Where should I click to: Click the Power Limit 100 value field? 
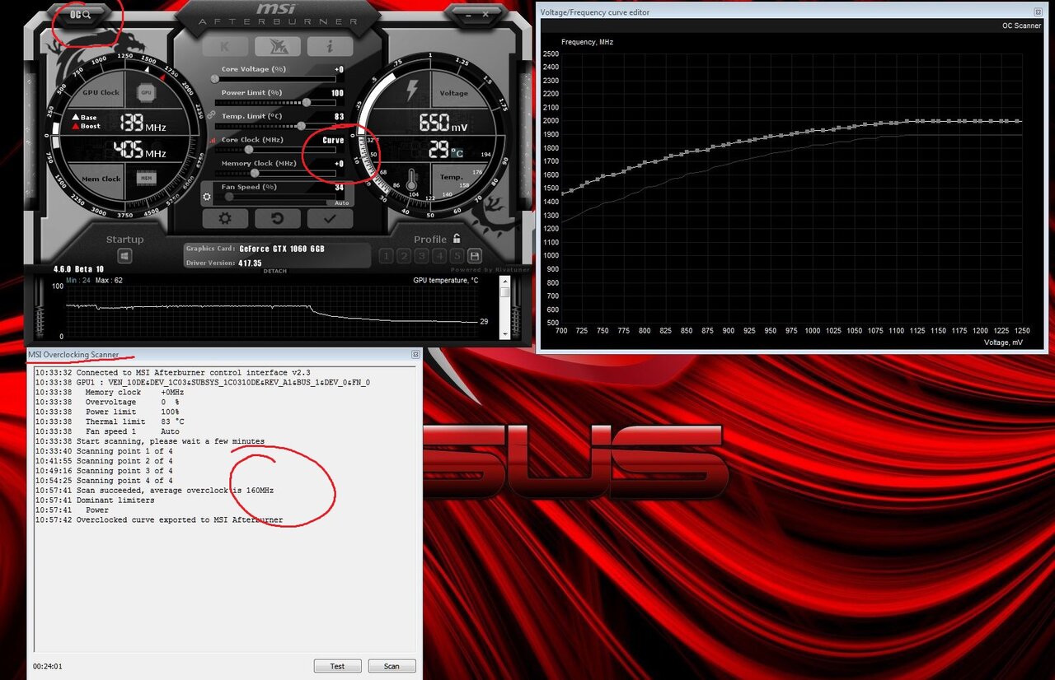click(x=337, y=93)
